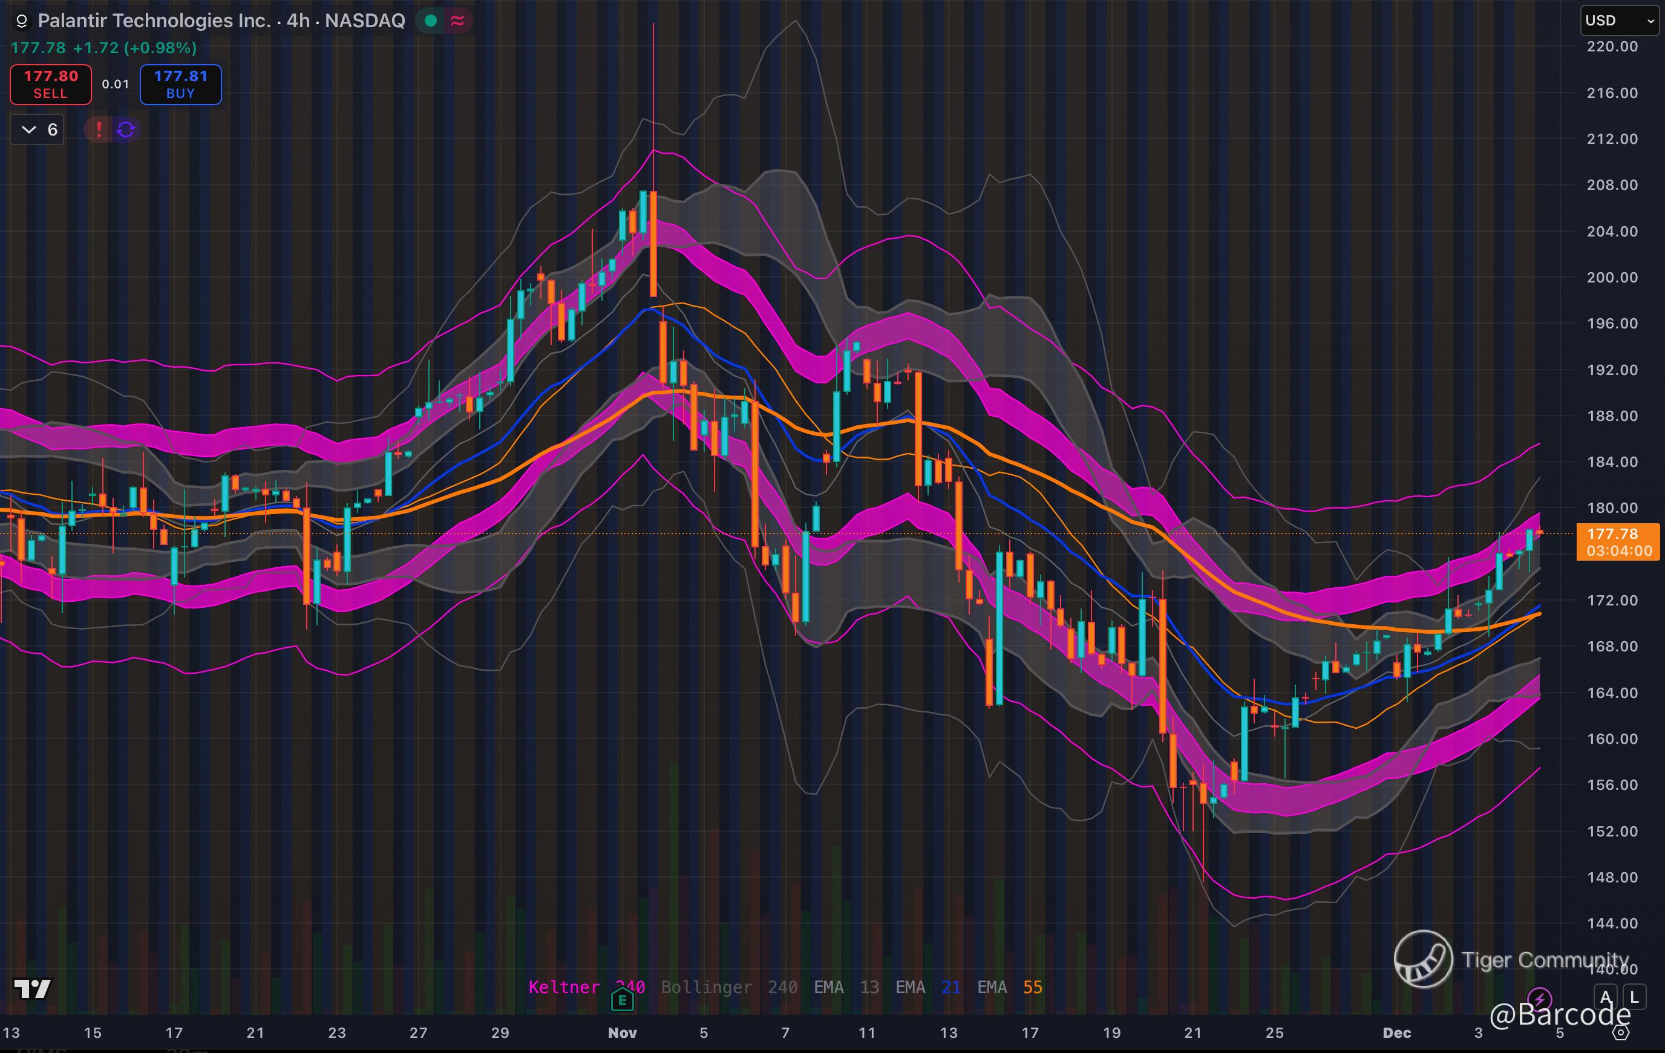Open the USD currency dropdown
Image resolution: width=1665 pixels, height=1053 pixels.
coord(1620,21)
